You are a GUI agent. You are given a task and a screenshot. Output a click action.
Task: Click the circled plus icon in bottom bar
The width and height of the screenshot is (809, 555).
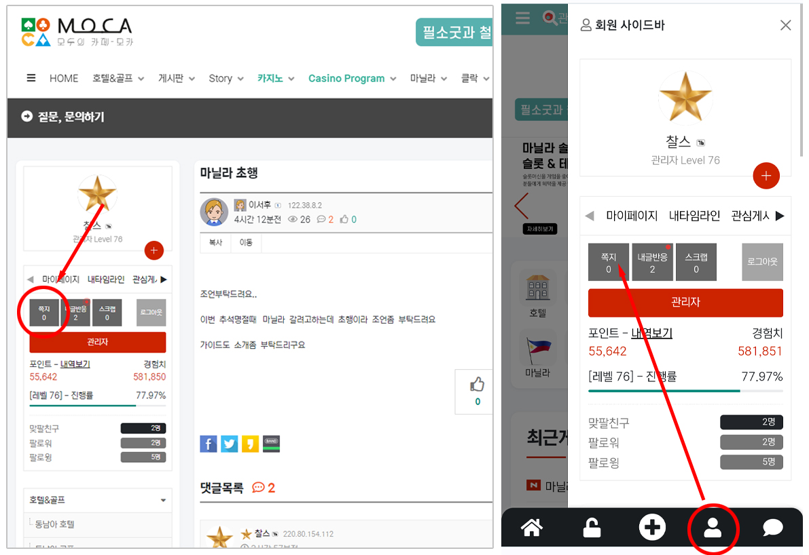pyautogui.click(x=652, y=527)
